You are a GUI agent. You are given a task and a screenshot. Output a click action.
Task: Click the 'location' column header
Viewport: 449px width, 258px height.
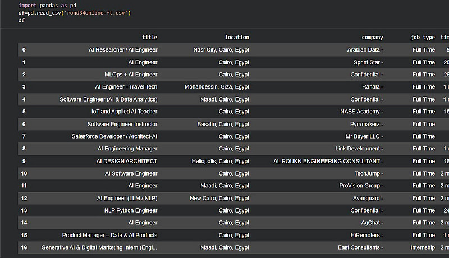(237, 38)
